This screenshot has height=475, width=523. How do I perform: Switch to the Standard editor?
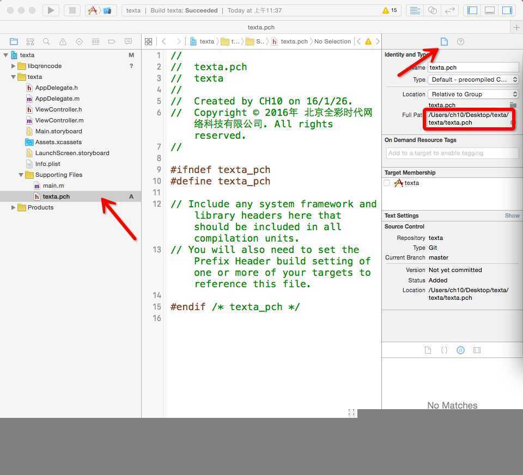tap(415, 10)
